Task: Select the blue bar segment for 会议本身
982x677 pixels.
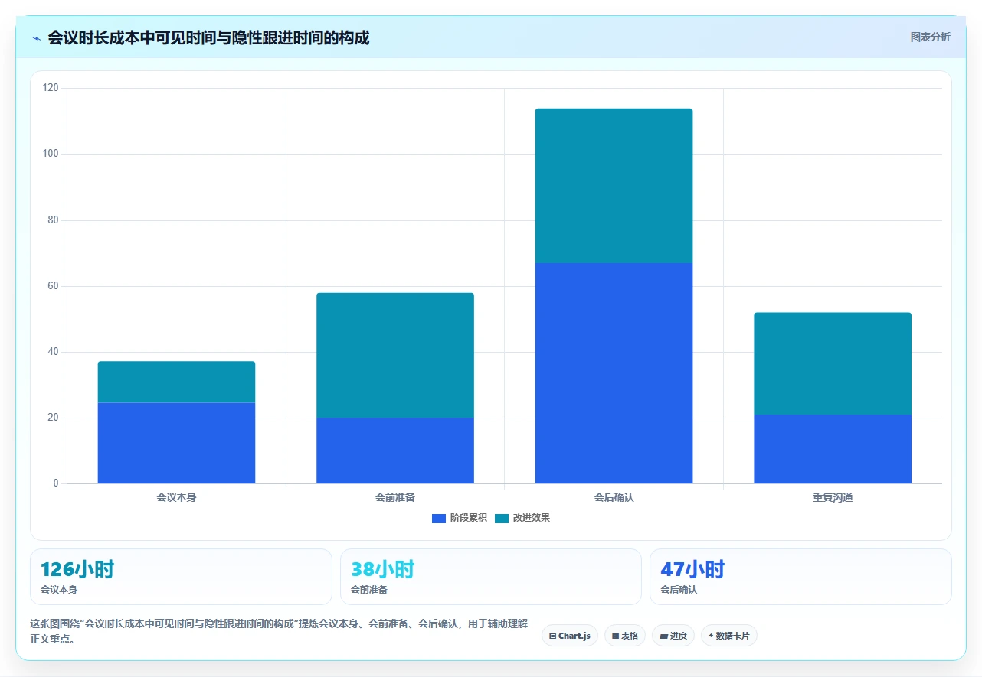Action: 176,443
